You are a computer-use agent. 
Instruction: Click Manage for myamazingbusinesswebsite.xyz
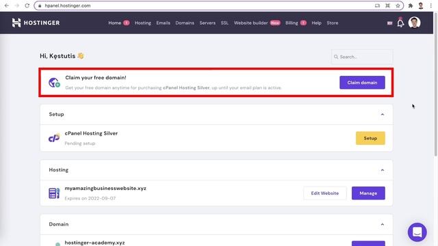point(368,193)
